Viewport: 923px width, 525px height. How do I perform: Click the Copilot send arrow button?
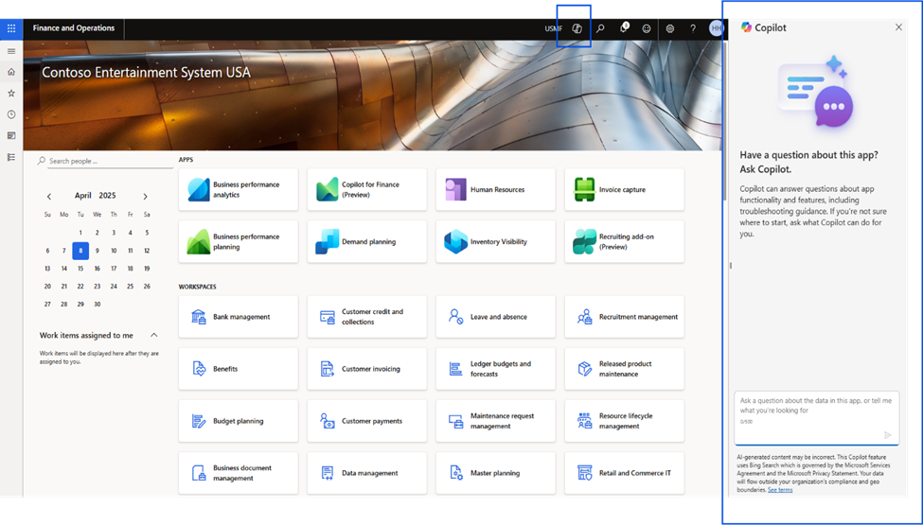(x=888, y=435)
